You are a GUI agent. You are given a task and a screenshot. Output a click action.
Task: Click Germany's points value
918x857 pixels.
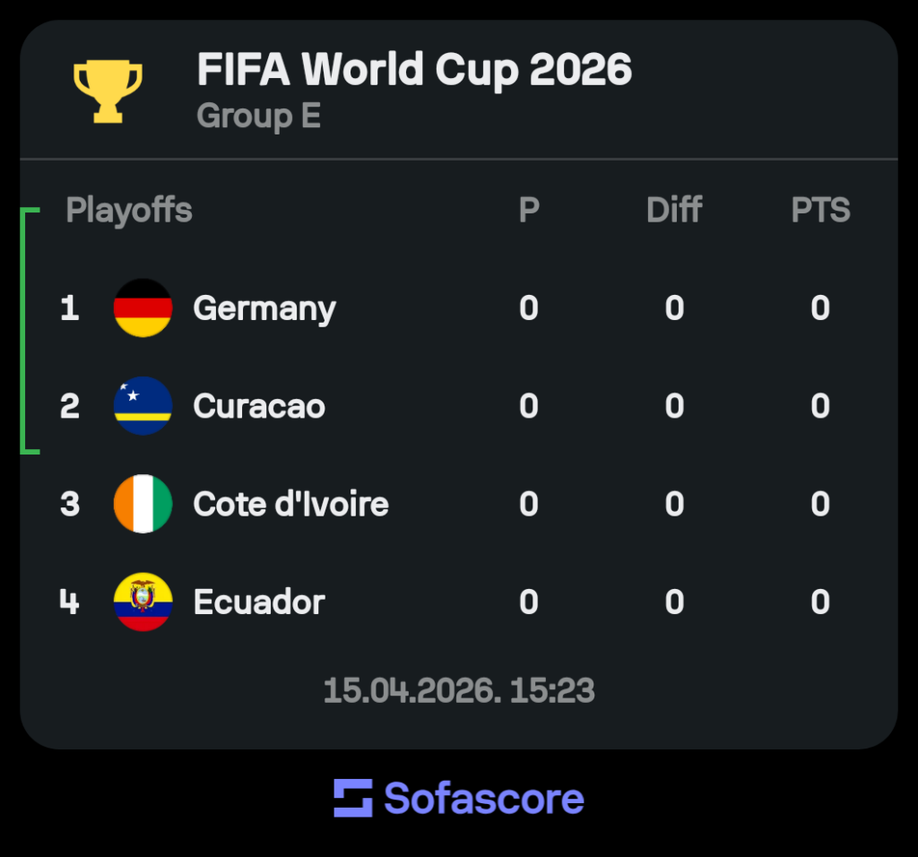tap(820, 308)
